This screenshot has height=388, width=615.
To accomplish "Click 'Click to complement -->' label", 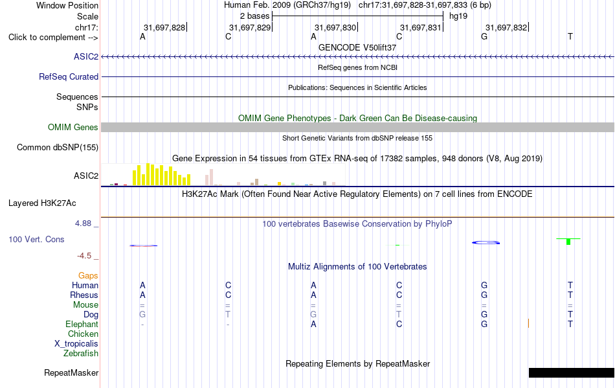I will point(53,38).
